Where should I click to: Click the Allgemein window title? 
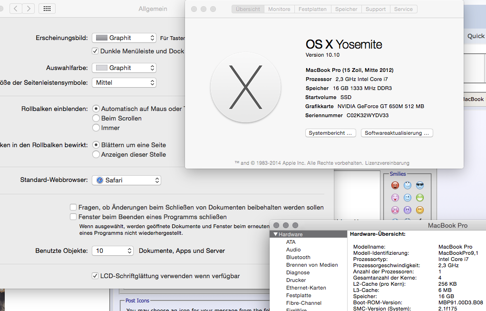[x=153, y=9]
